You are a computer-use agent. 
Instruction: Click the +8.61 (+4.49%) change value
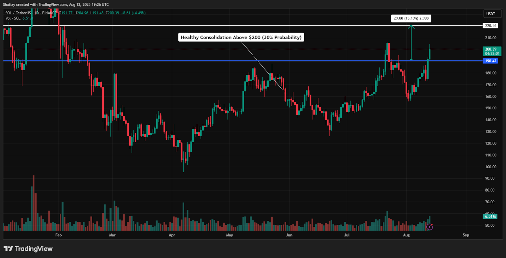[x=133, y=13]
